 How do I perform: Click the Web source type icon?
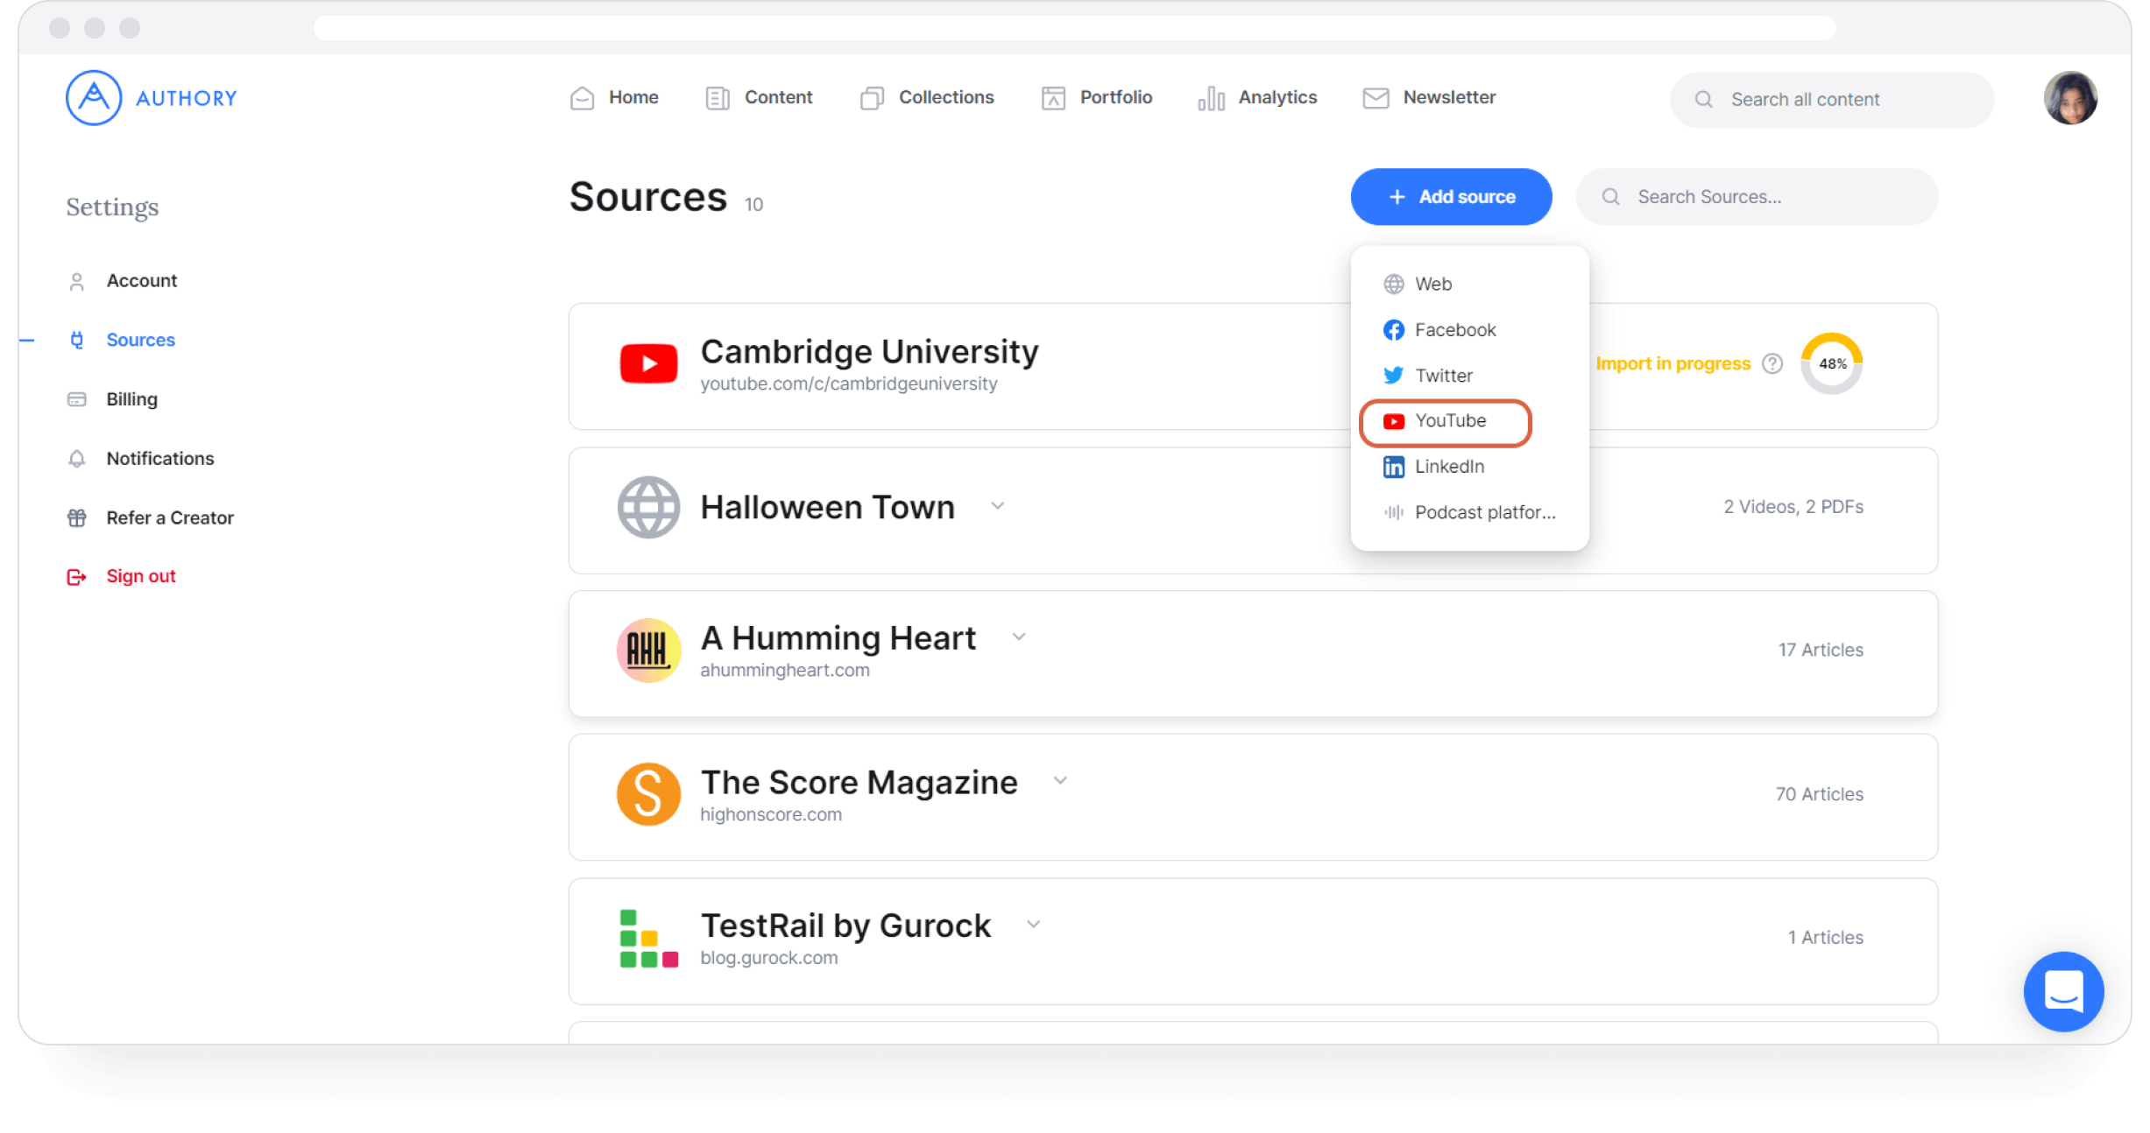pos(1394,285)
